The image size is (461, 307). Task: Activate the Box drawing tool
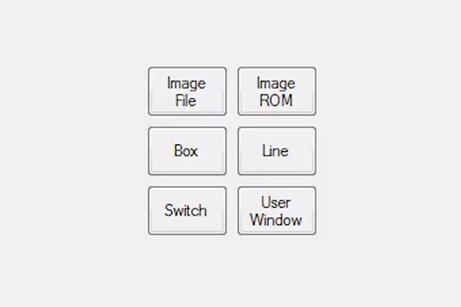click(187, 151)
